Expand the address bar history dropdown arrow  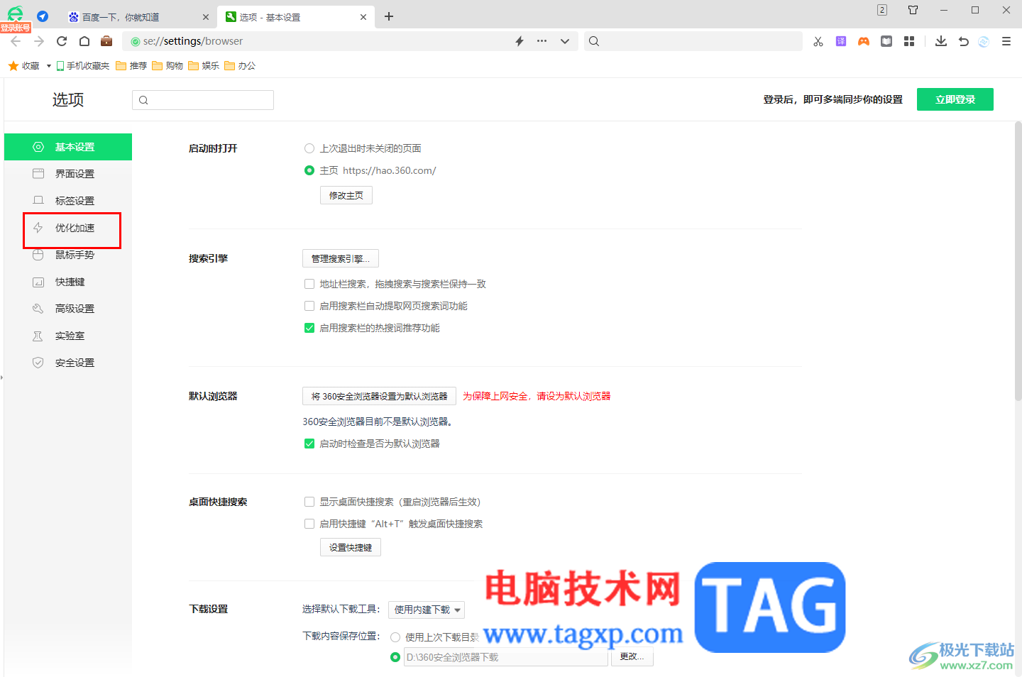(565, 41)
